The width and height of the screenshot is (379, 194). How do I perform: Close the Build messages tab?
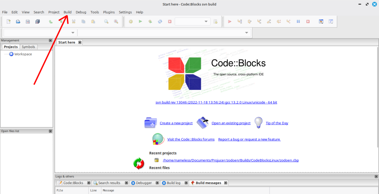point(226,183)
